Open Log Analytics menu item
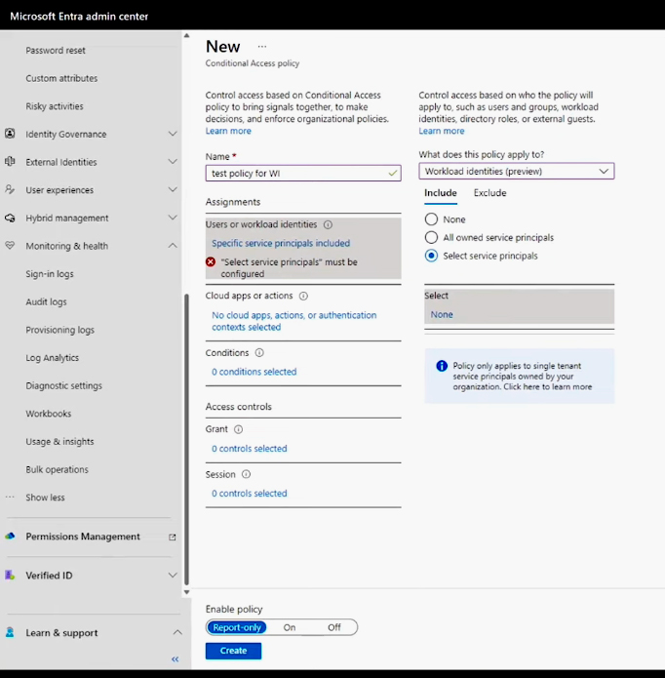The image size is (665, 678). click(53, 358)
